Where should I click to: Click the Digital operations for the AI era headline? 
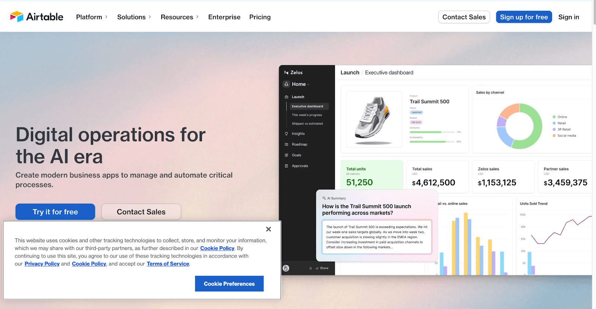click(x=110, y=145)
